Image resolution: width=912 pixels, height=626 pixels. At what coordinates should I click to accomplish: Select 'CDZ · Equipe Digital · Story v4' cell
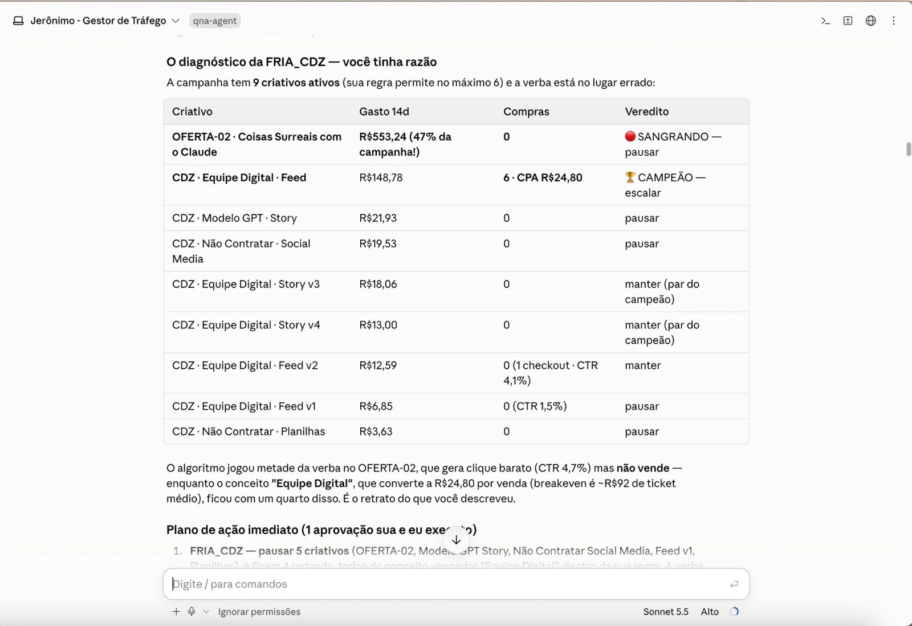pos(246,325)
